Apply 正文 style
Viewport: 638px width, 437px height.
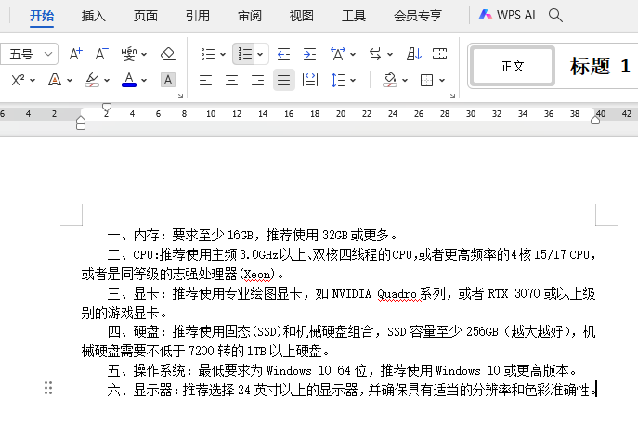click(513, 66)
